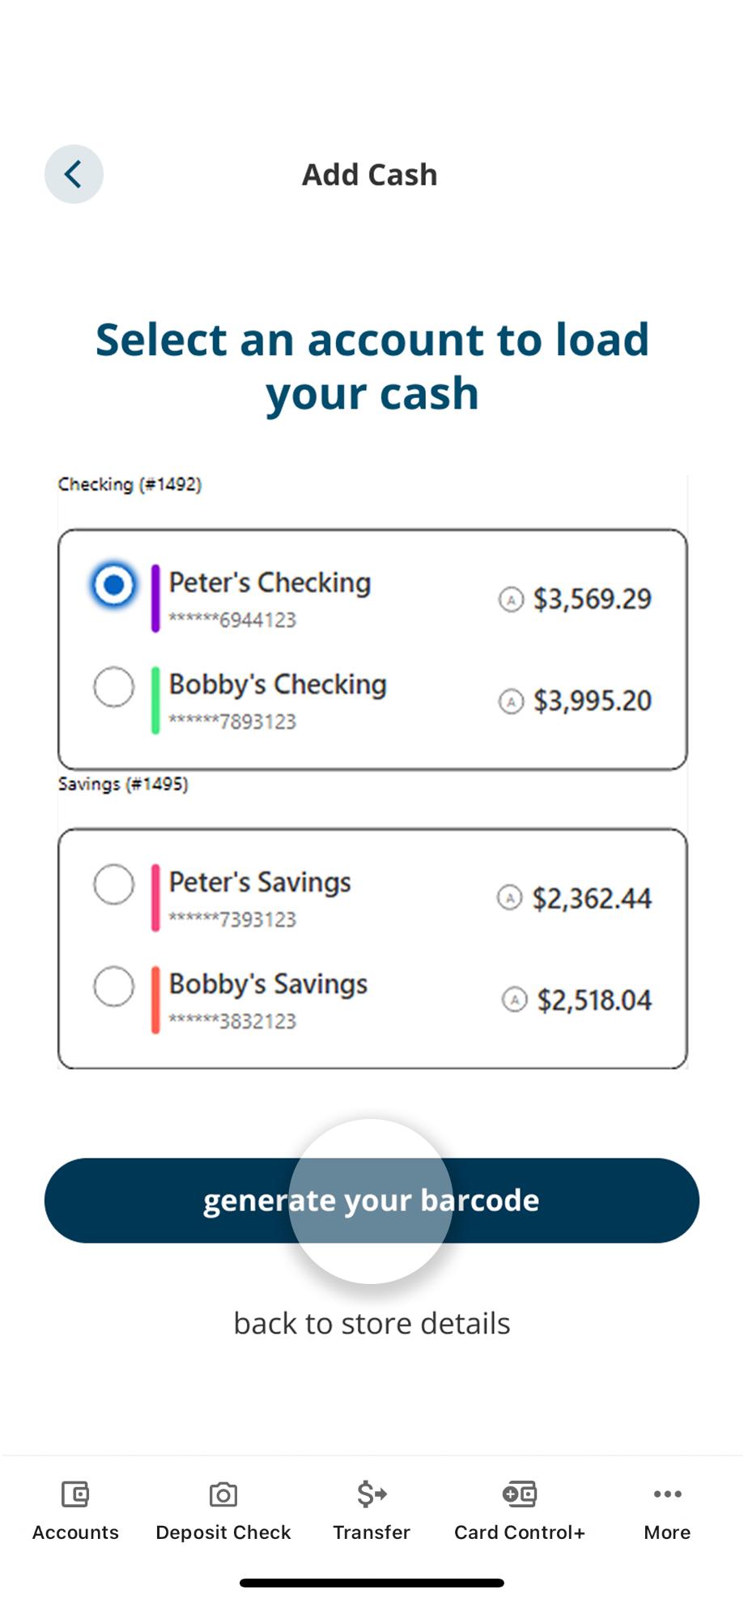
Task: Tap available balance icon beside $2,518.04
Action: tap(515, 1000)
